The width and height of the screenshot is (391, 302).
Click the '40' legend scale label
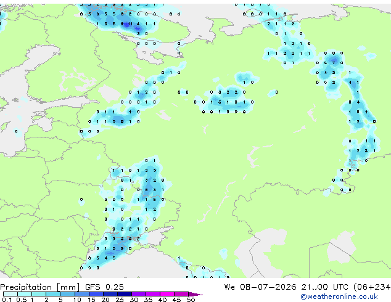[x=162, y=300]
